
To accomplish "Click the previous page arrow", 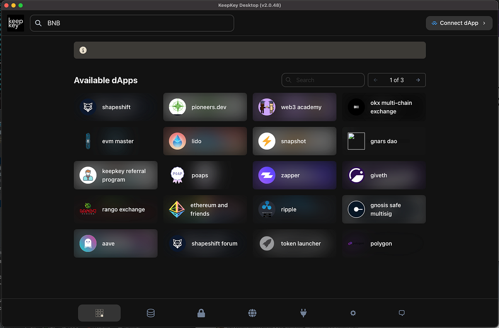I will 375,80.
